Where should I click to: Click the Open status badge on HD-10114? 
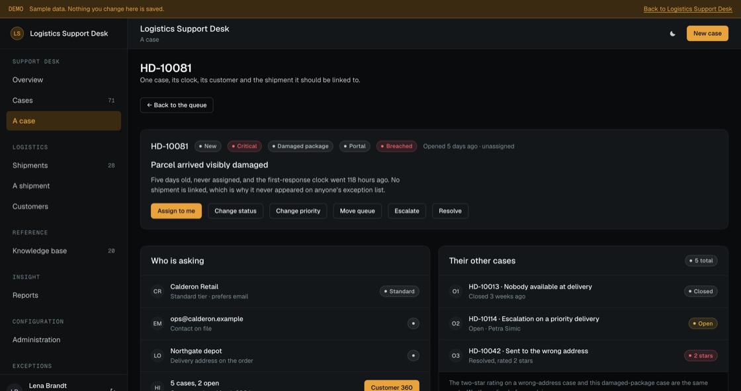click(703, 324)
